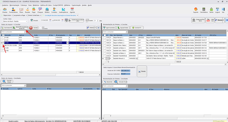228x122 pixels.
Task: Open the Suporte icon
Action: click(196, 10)
